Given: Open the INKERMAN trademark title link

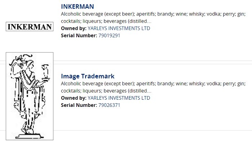Looking at the screenshot, I should click(77, 6).
